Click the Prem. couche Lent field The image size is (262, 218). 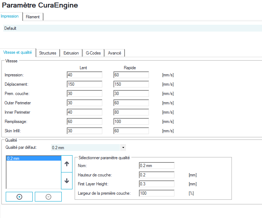[x=85, y=94]
